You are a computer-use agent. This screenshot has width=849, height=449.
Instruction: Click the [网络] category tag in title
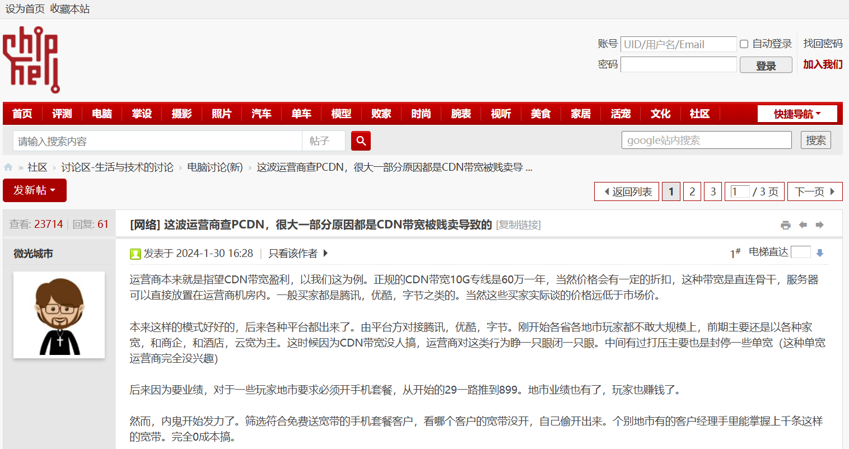click(145, 225)
